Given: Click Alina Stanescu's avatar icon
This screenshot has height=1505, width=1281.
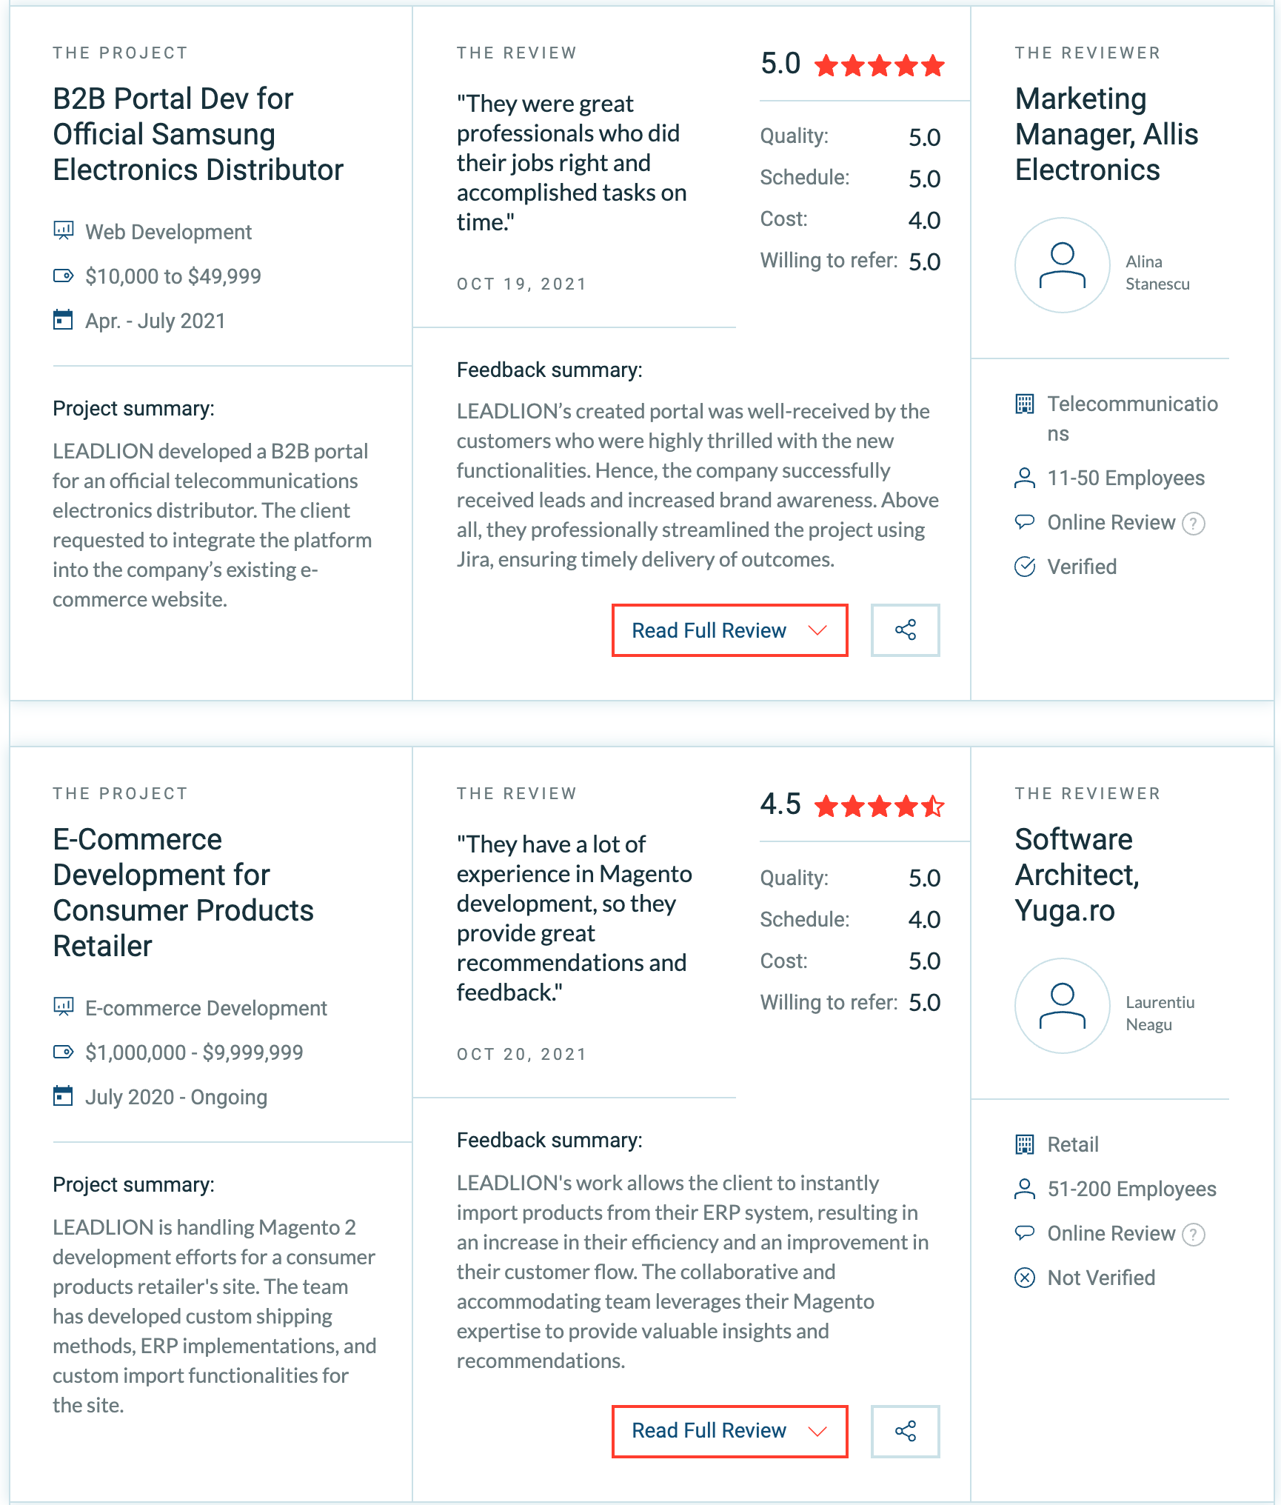Looking at the screenshot, I should click(x=1062, y=265).
